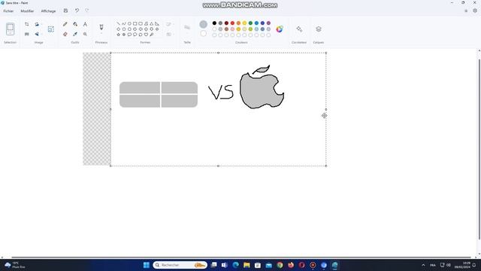Select the Magnifier zoom tool
This screenshot has height=271, width=481.
tap(85, 34)
